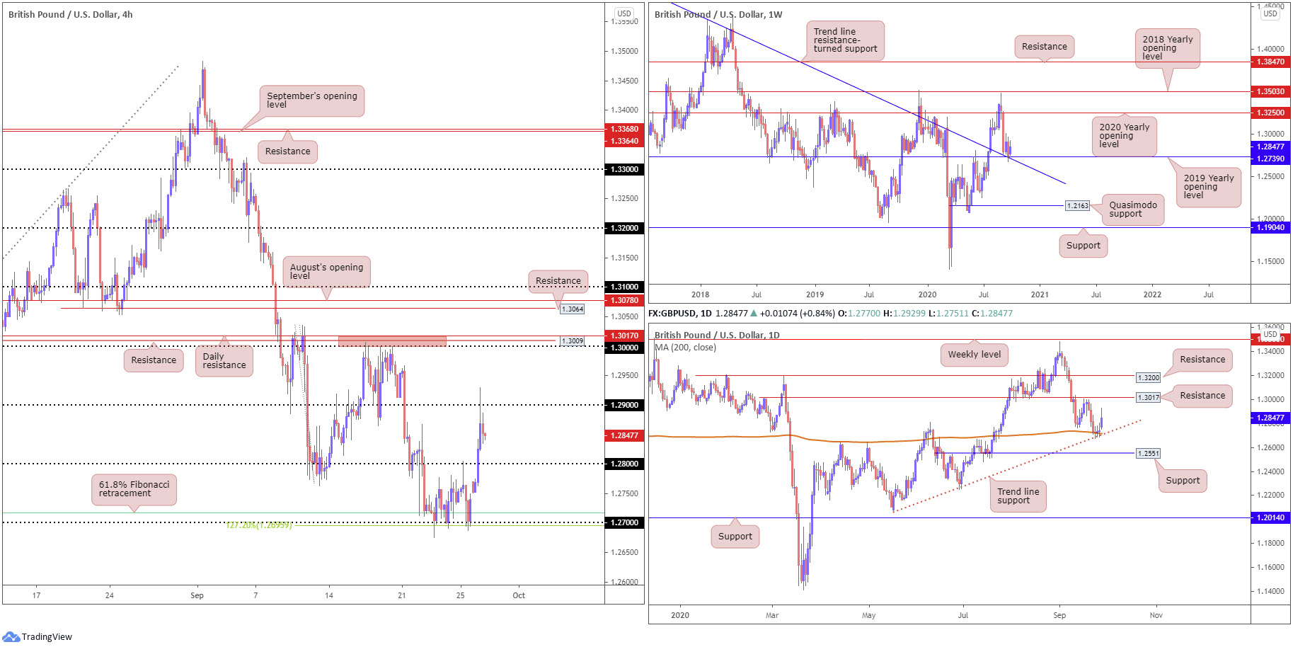The image size is (1293, 647).
Task: Click the blue 1.28477 current price label on daily chart
Action: [1270, 418]
